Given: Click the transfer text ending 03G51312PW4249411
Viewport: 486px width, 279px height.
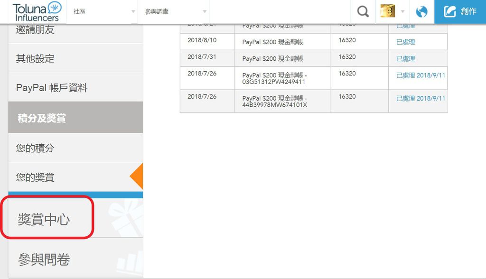Looking at the screenshot, I should coord(275,78).
